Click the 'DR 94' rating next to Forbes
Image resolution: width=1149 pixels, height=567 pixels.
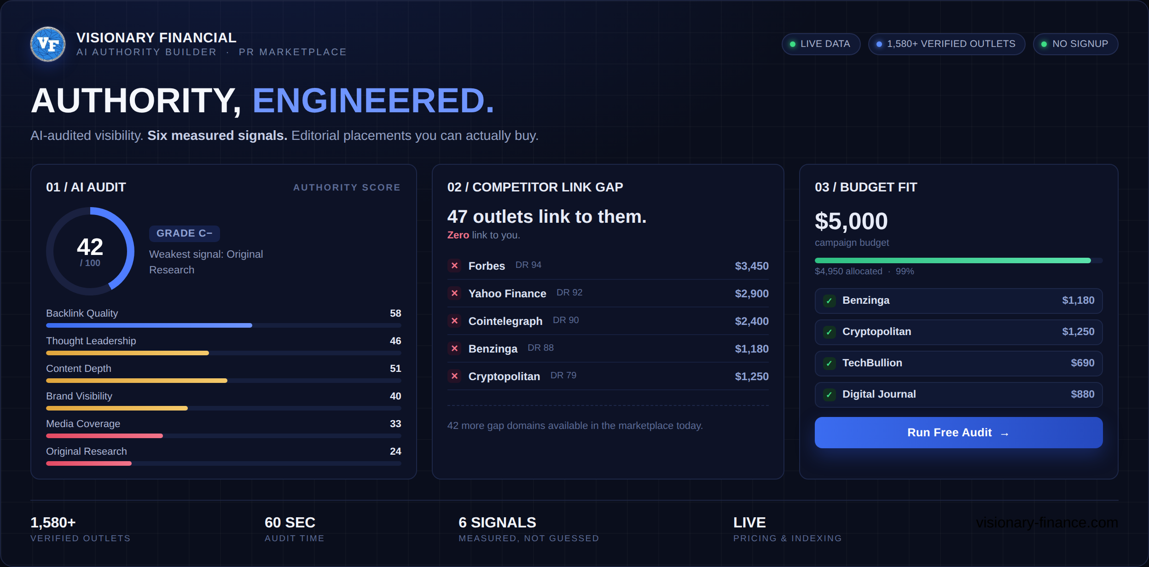(528, 265)
